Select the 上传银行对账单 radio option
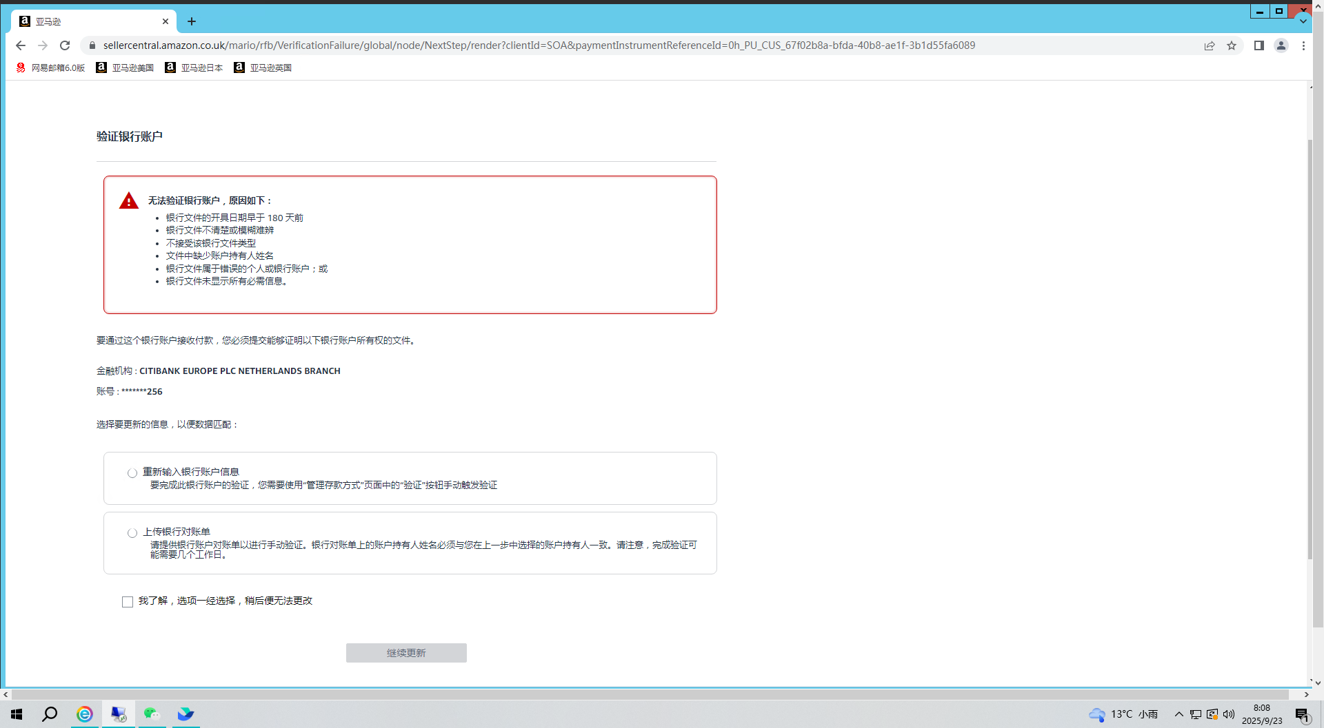The image size is (1324, 728). tap(132, 533)
